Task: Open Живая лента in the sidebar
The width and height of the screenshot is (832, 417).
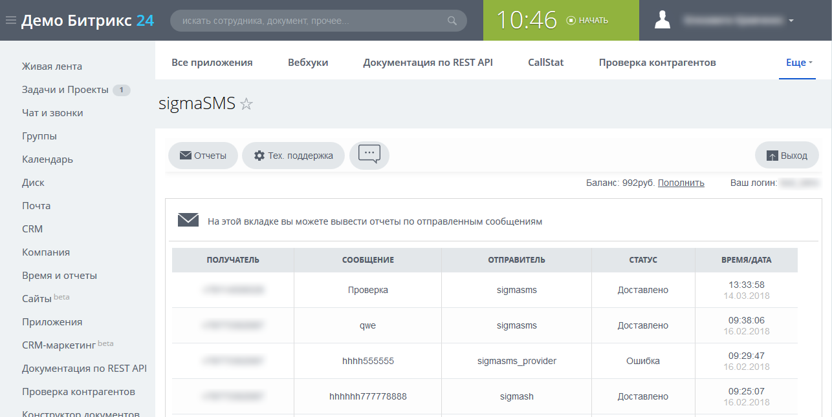Action: (52, 66)
